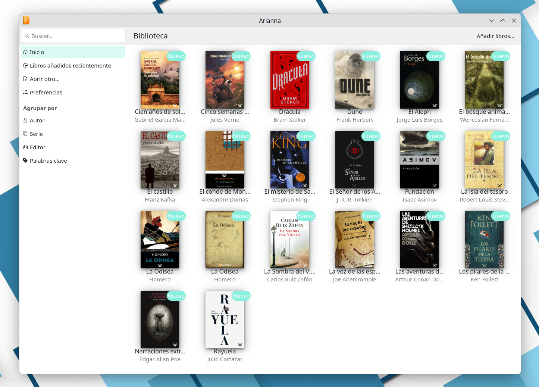Image resolution: width=539 pixels, height=387 pixels.
Task: Click the document icon beside Abrir otro
Action: 25,79
